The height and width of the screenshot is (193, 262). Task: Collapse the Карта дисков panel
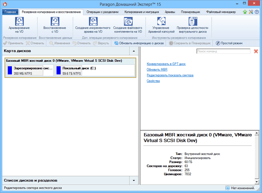(133, 51)
